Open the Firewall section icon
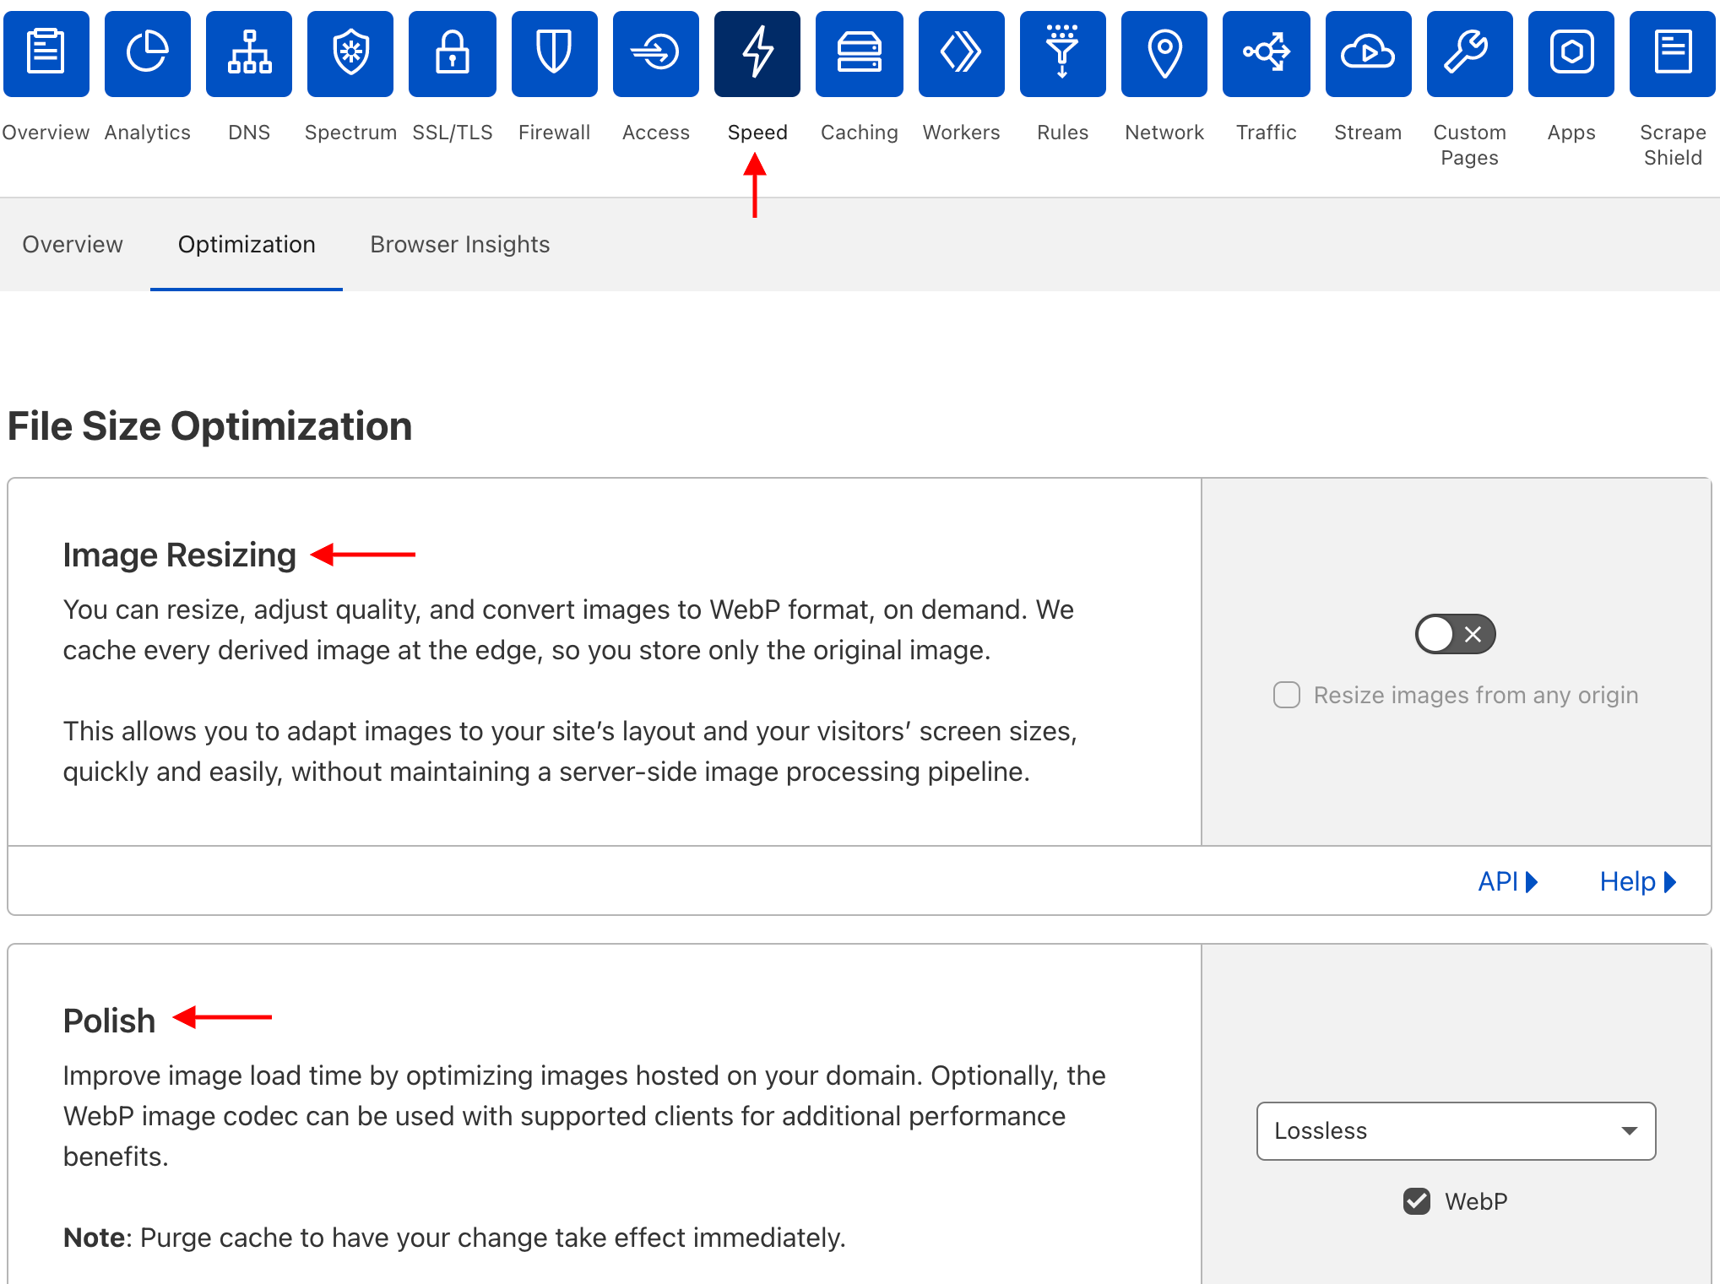 (x=554, y=52)
